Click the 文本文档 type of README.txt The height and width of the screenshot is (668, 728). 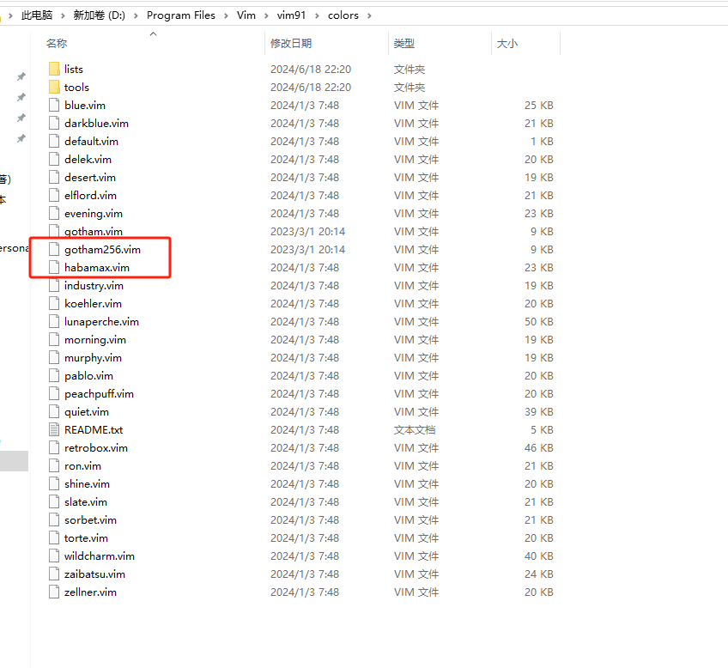tap(415, 430)
